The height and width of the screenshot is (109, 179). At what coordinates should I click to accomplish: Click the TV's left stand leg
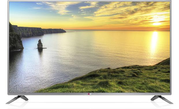point(17,99)
